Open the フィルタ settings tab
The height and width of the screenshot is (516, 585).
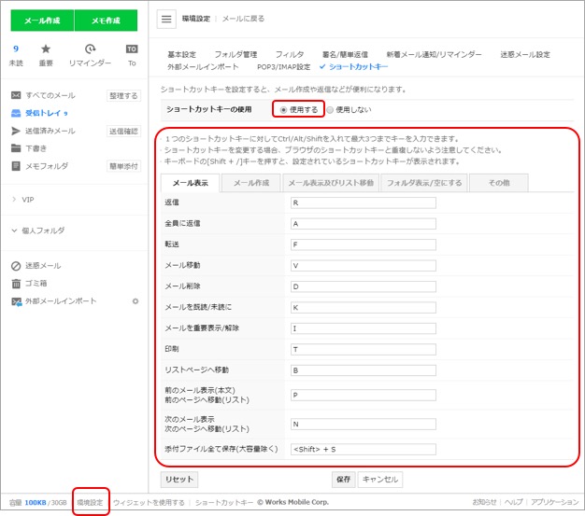(x=289, y=54)
